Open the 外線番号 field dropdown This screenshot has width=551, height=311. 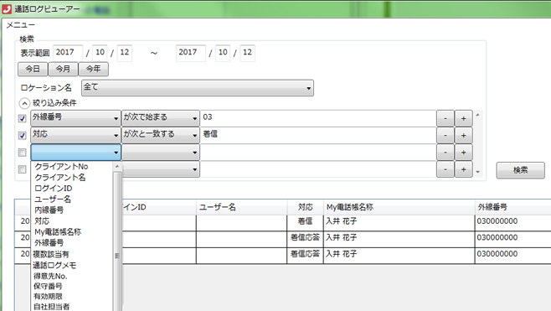75,118
